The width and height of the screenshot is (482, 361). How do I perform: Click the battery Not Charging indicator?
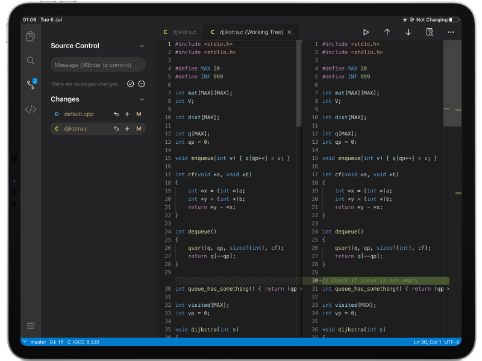(437, 20)
